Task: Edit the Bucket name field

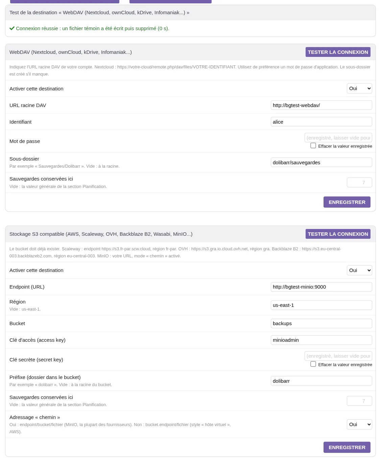Action: coord(321,323)
